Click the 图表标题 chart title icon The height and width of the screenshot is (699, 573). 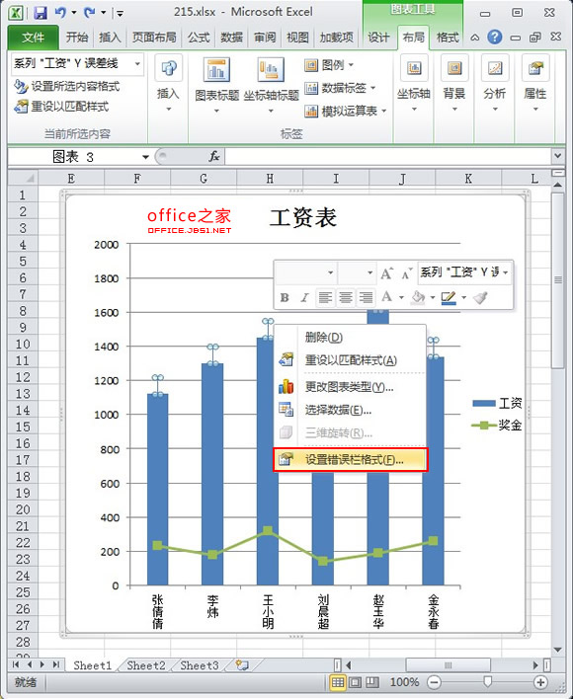point(216,69)
